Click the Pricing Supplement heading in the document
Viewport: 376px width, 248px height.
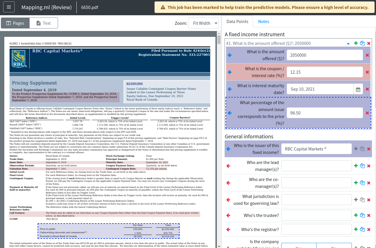tap(34, 83)
